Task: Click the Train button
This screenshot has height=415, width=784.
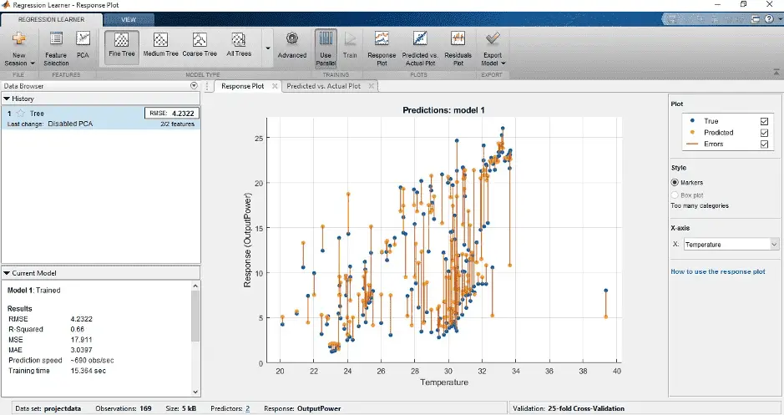Action: pyautogui.click(x=350, y=46)
